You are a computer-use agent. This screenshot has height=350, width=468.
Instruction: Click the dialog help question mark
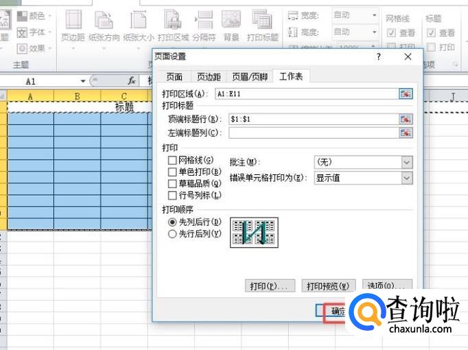[379, 57]
